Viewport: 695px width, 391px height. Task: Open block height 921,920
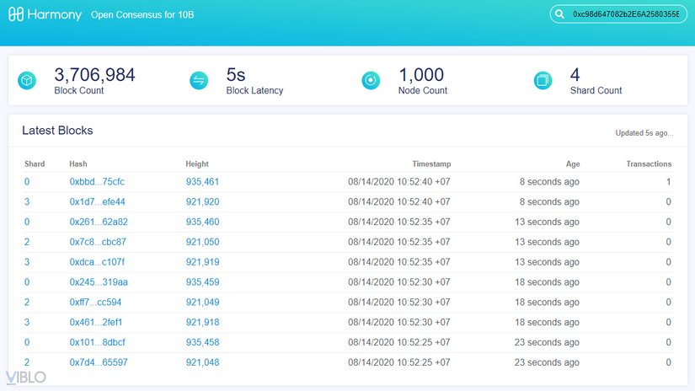pyautogui.click(x=202, y=201)
